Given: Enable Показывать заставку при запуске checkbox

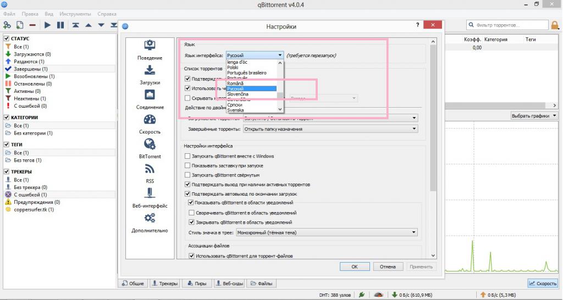Looking at the screenshot, I should click(x=187, y=165).
